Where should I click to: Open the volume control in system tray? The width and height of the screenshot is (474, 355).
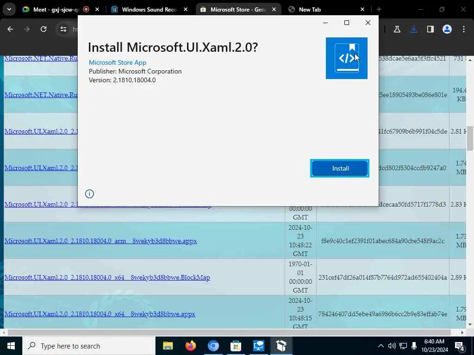[392, 346]
